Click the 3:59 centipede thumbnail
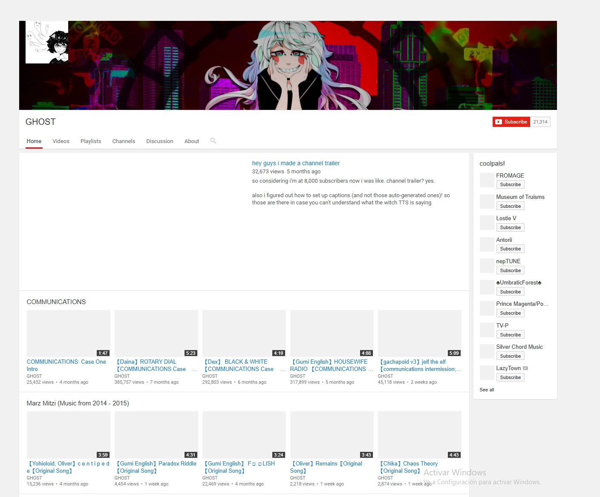 tap(68, 435)
